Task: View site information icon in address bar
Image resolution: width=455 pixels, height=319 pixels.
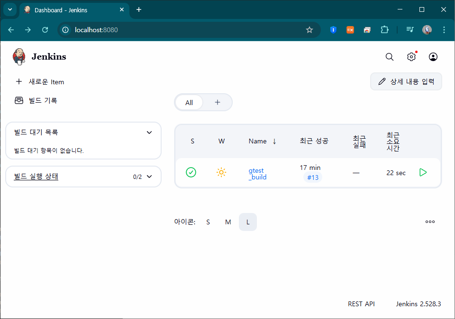Action: (x=65, y=30)
